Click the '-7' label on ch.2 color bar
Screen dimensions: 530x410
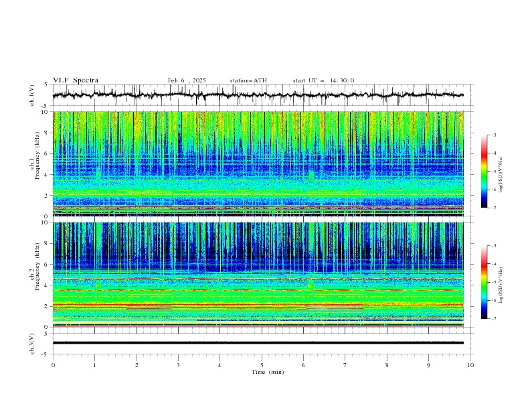point(493,319)
